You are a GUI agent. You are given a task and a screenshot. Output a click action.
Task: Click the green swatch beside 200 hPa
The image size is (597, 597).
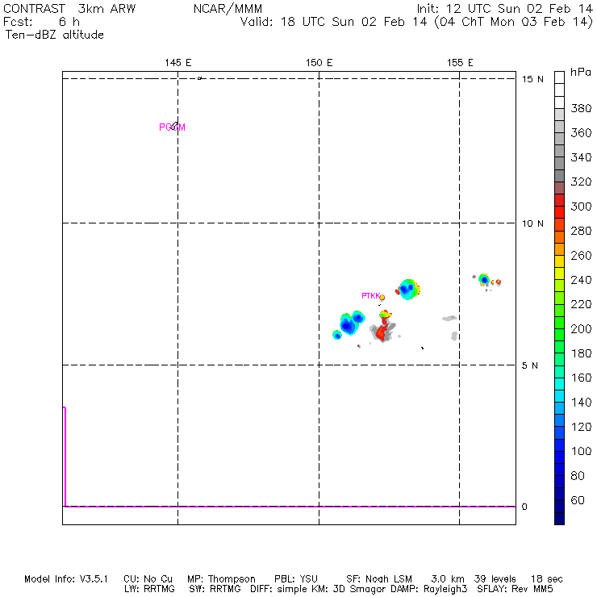pos(559,335)
